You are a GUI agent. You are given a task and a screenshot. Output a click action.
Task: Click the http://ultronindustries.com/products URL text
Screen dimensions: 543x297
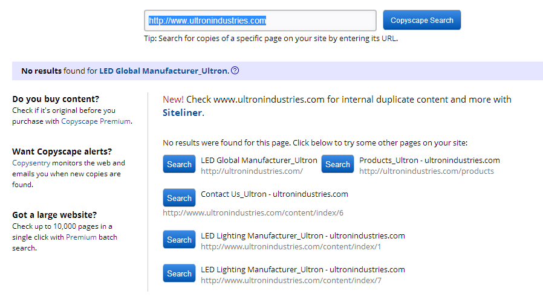[426, 171]
